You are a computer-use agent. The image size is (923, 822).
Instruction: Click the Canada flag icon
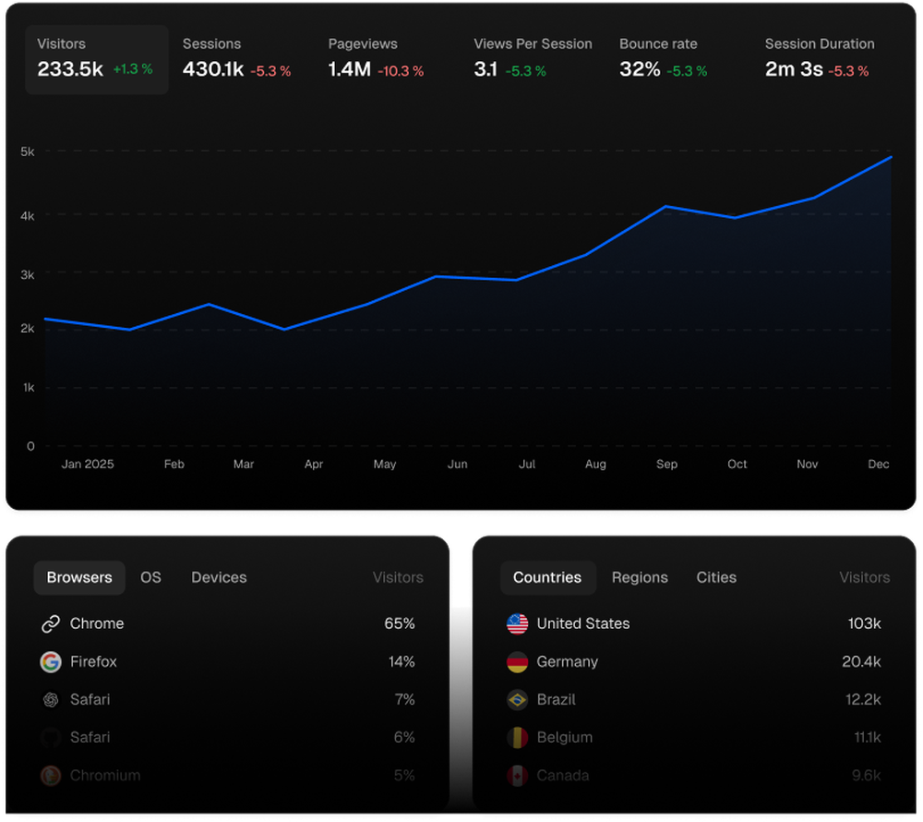(x=518, y=776)
